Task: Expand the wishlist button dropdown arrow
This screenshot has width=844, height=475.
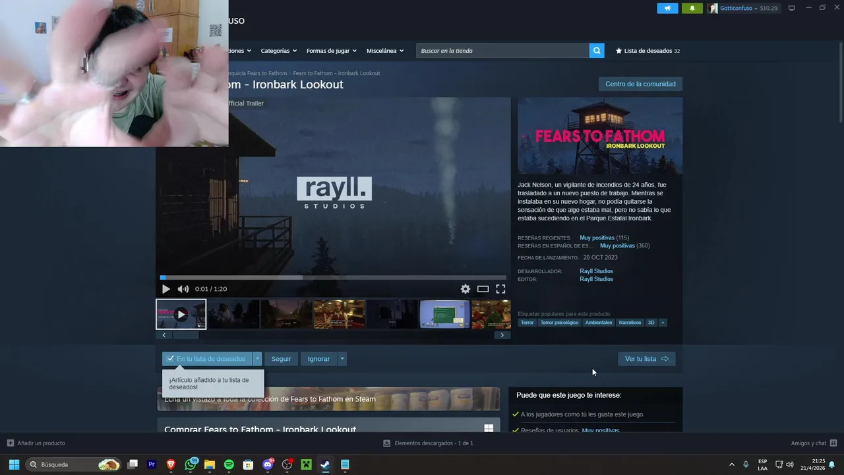Action: click(x=258, y=359)
